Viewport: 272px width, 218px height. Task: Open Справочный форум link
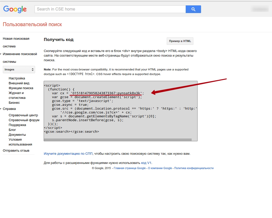(x=24, y=120)
